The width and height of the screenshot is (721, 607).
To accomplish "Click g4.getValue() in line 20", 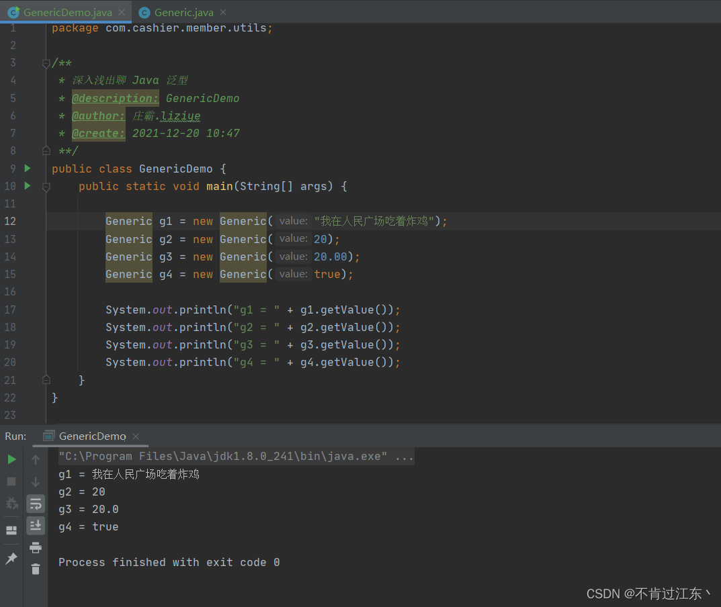I will click(346, 362).
